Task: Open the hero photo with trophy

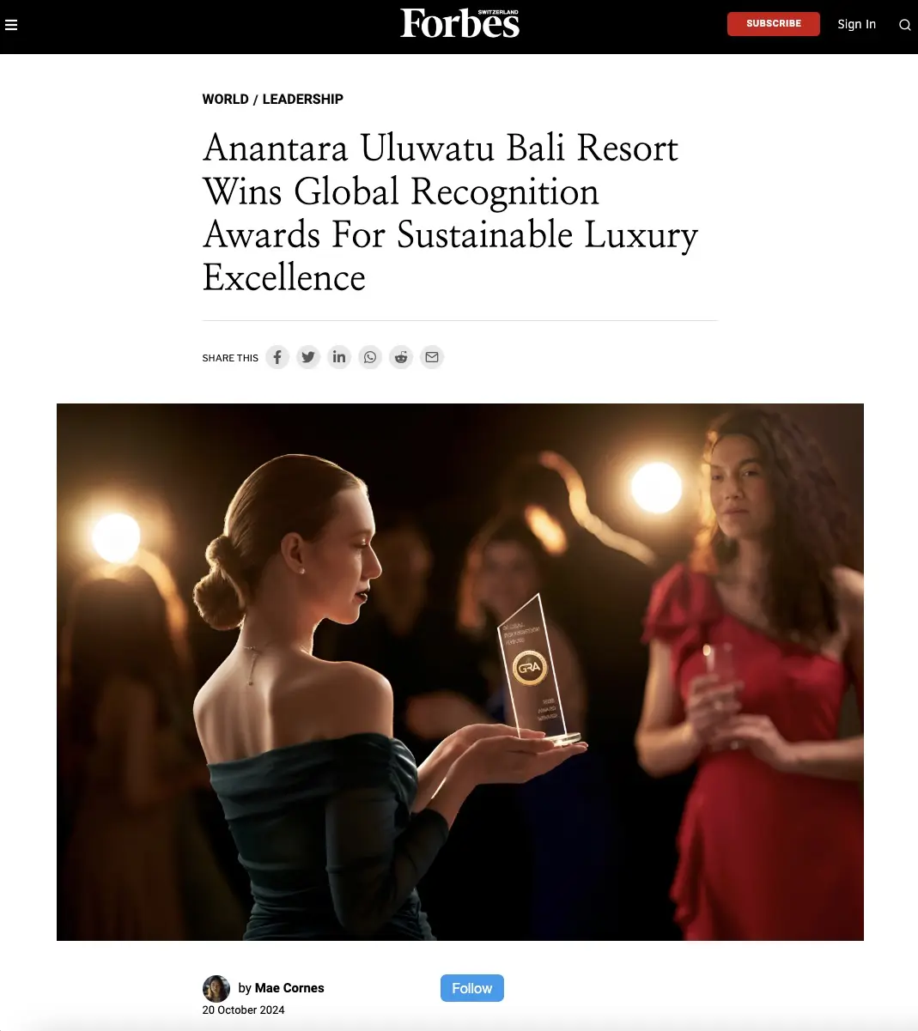Action: (459, 672)
